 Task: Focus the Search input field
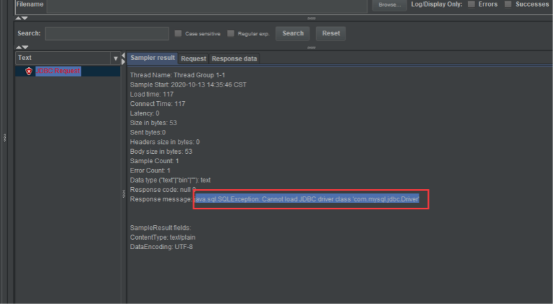(107, 34)
